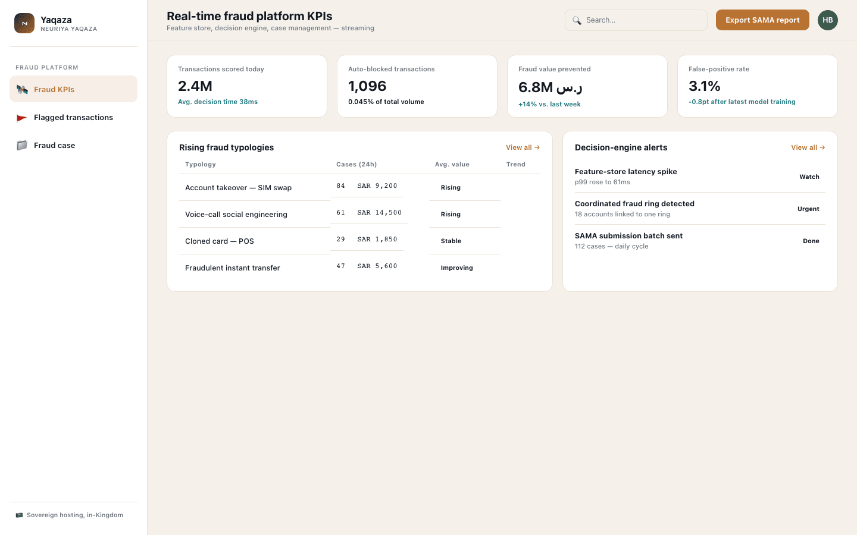Click the Urgent status badge
Viewport: 857px width, 535px height.
tap(808, 209)
